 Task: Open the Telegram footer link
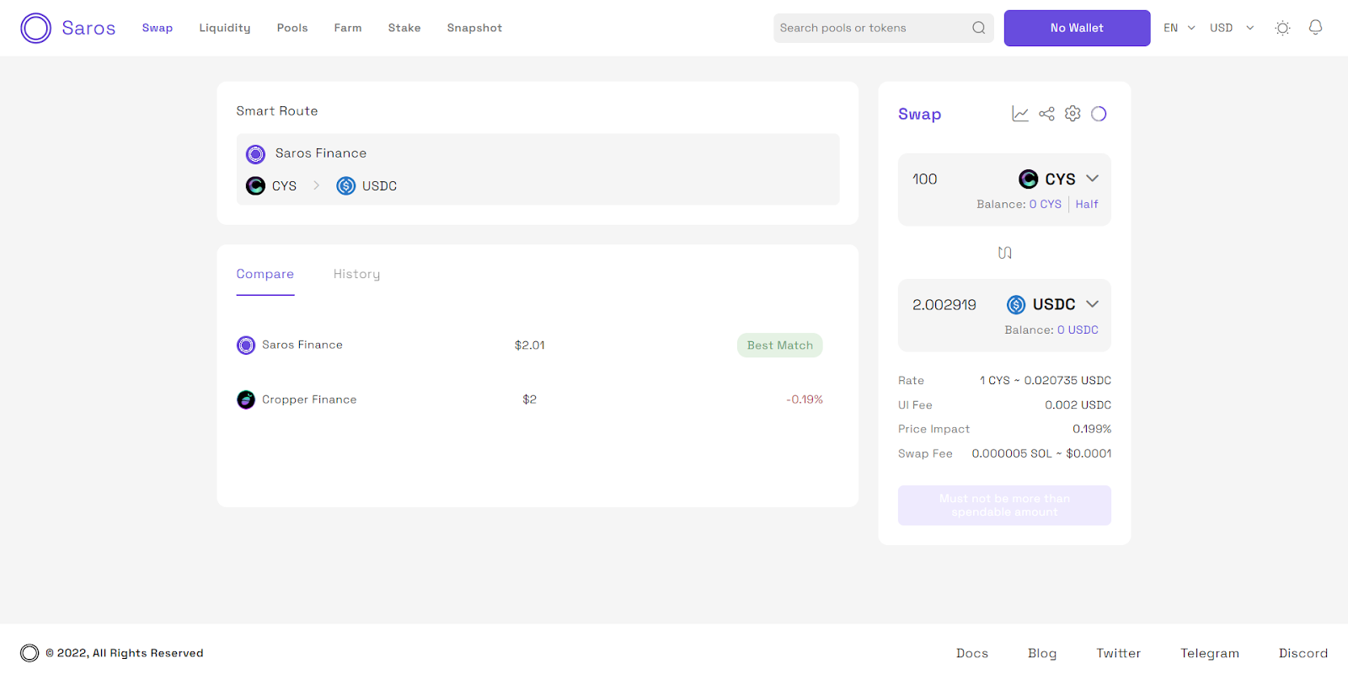click(x=1210, y=653)
